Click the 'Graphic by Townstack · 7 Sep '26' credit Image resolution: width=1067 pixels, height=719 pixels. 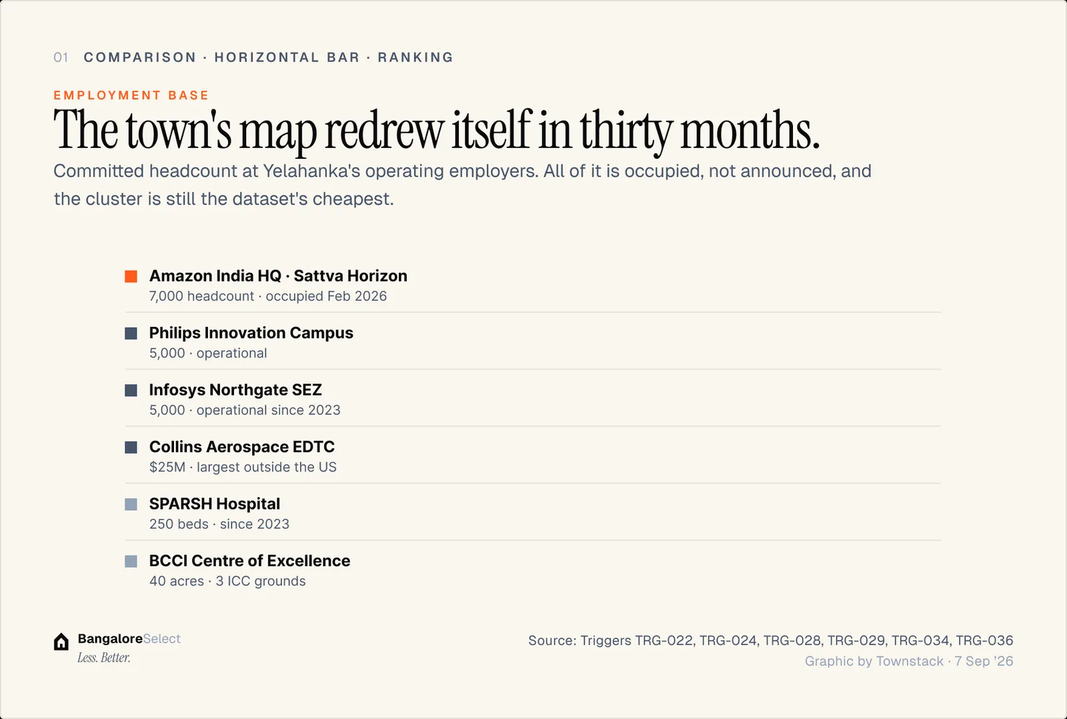tap(909, 661)
